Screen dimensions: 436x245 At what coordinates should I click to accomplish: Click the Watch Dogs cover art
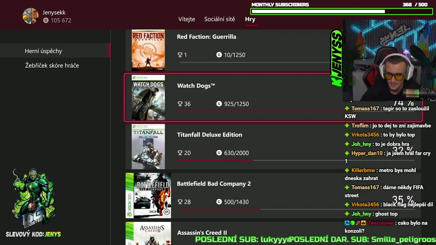tap(148, 98)
